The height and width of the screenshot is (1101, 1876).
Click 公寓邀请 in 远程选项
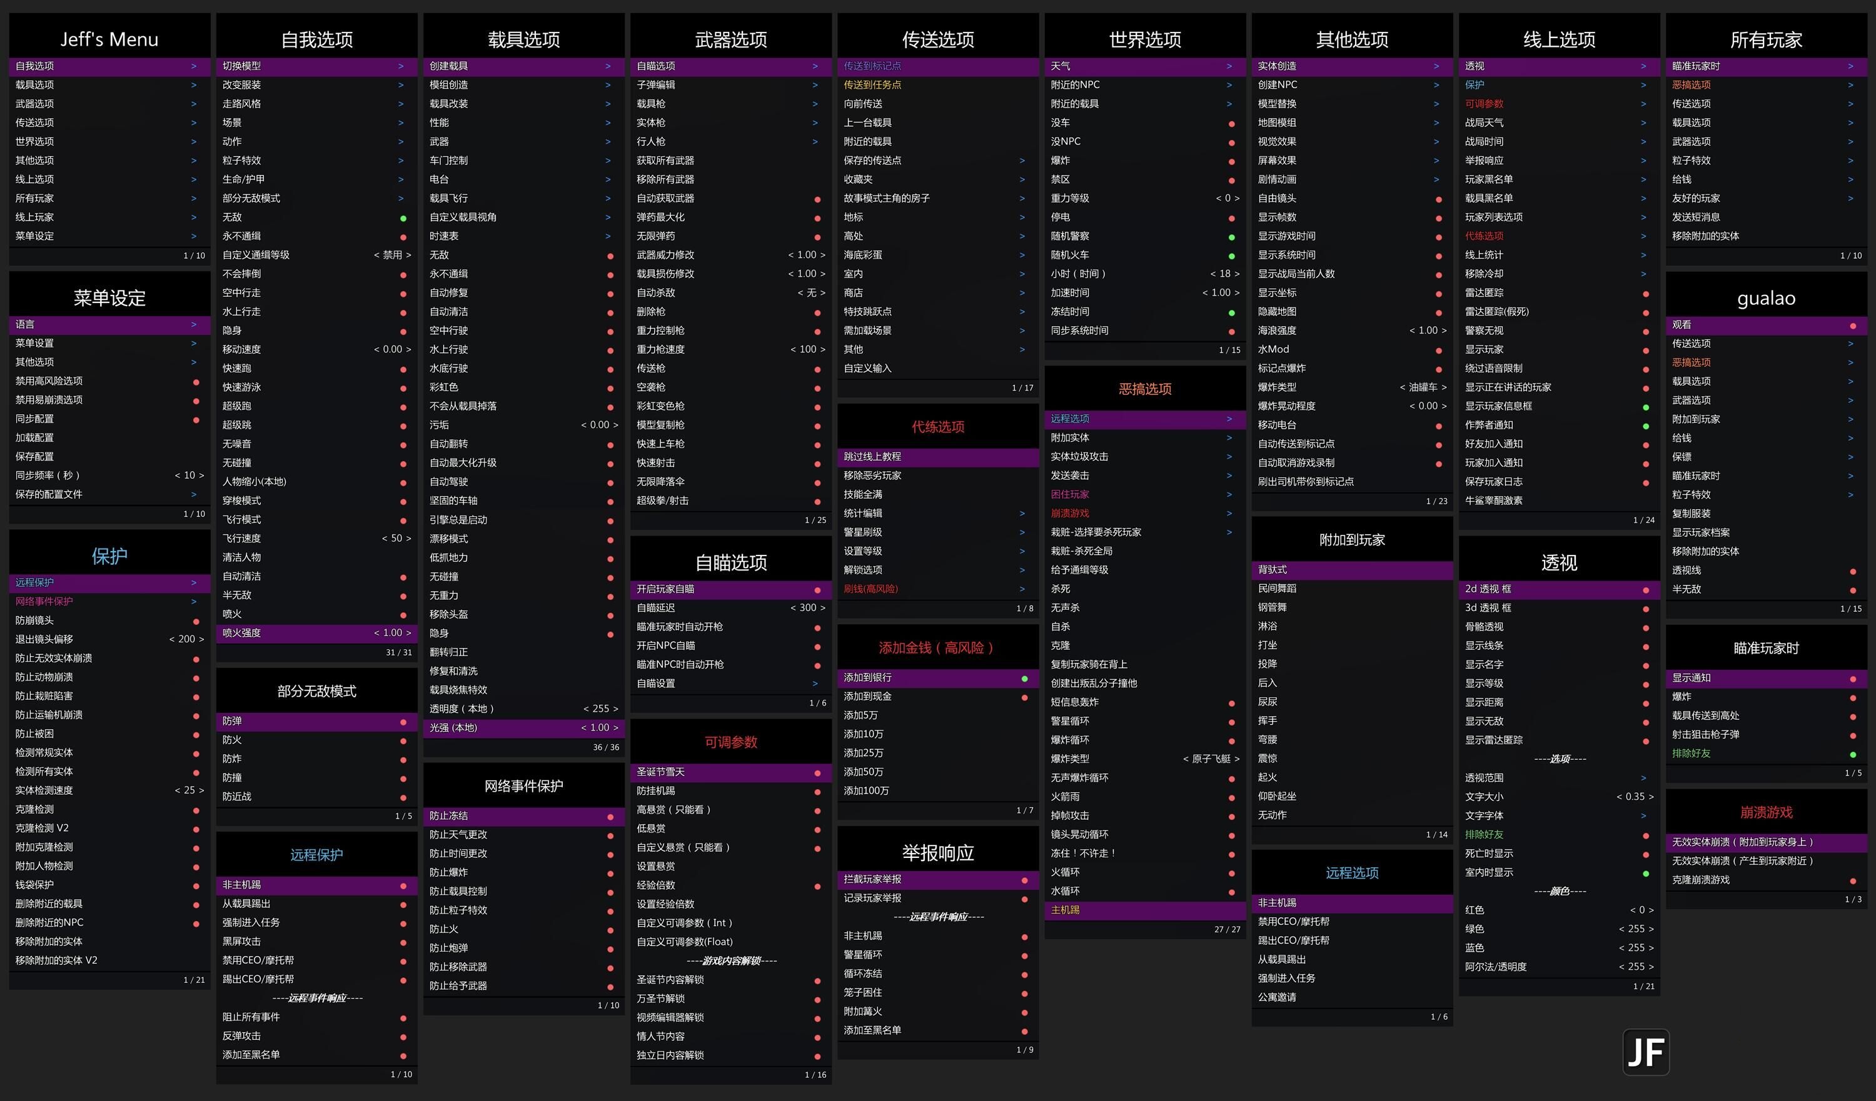[x=1352, y=998]
